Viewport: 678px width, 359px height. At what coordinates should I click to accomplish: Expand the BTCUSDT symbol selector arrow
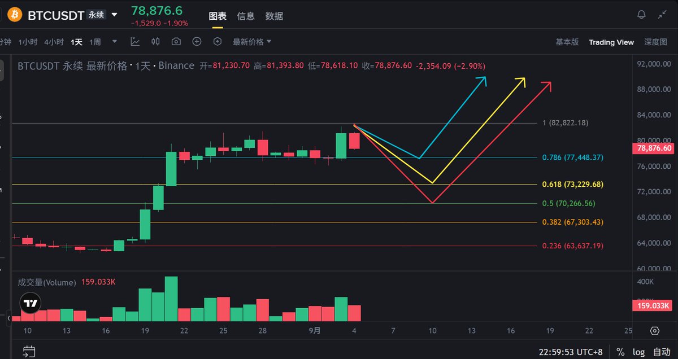click(115, 15)
